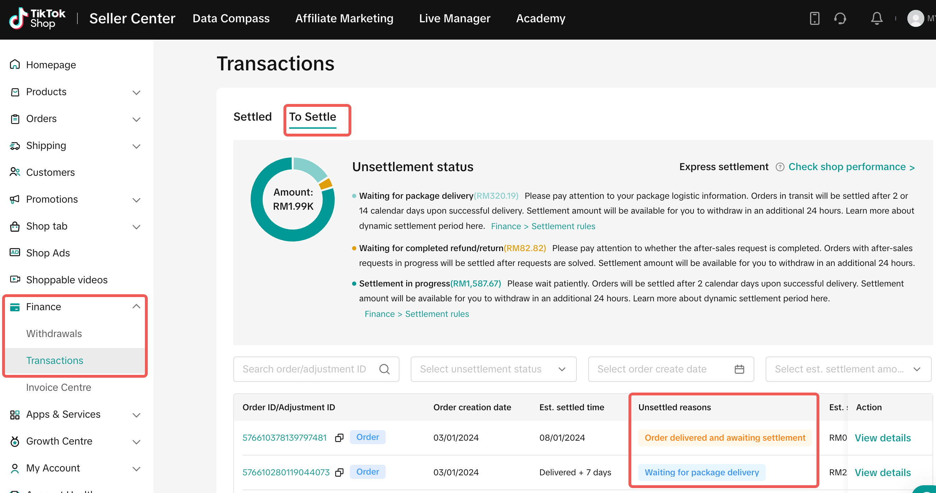Screen dimensions: 936x493
Task: Open Select unsettlement status dropdown
Action: point(493,369)
